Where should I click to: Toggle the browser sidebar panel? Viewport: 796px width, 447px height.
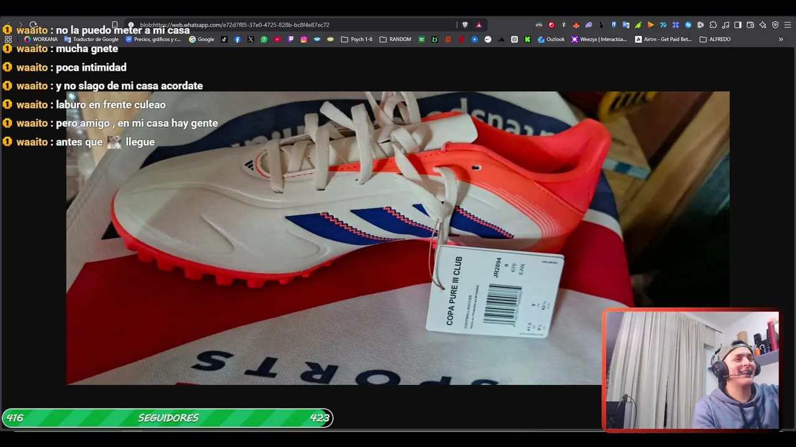738,25
